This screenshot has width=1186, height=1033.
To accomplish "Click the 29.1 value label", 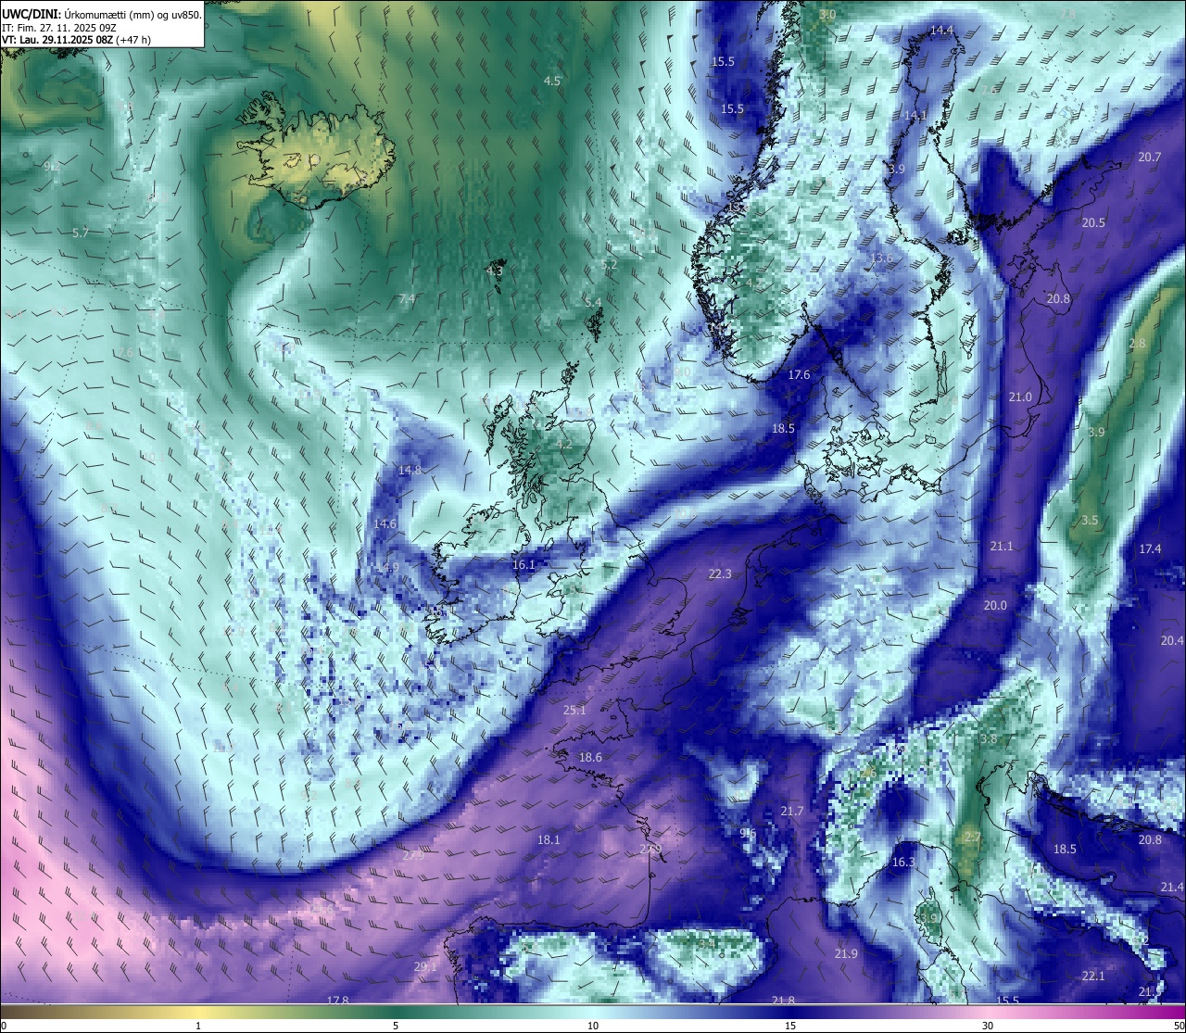I will coord(424,967).
